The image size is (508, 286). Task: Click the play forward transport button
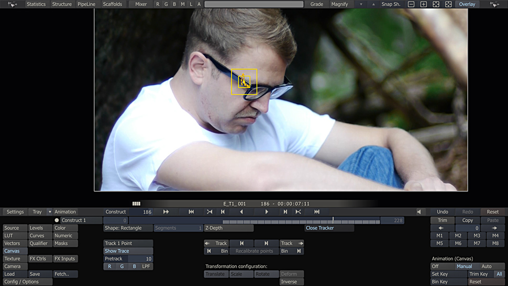[x=267, y=212]
